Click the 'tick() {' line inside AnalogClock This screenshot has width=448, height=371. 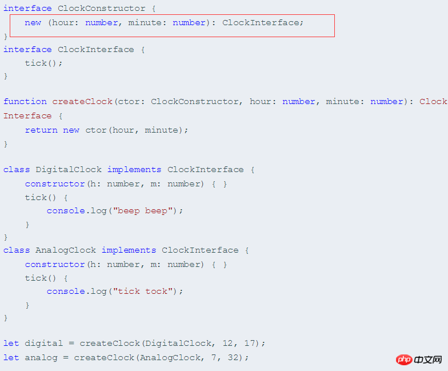[x=46, y=278]
